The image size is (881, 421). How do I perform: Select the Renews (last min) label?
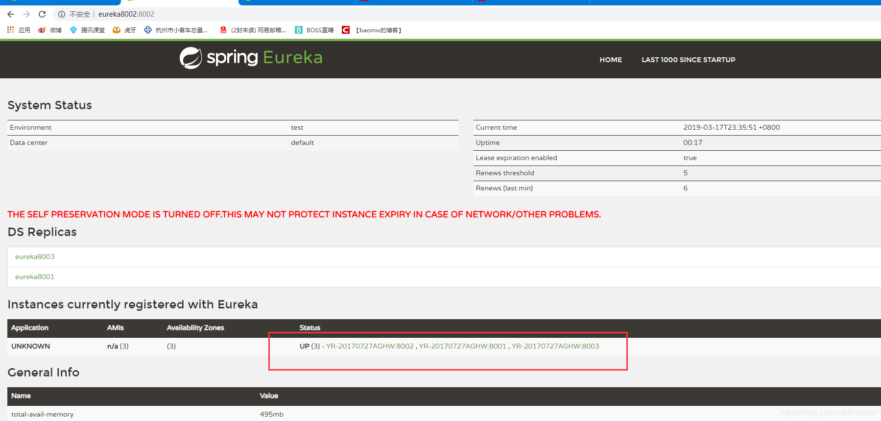coord(504,188)
